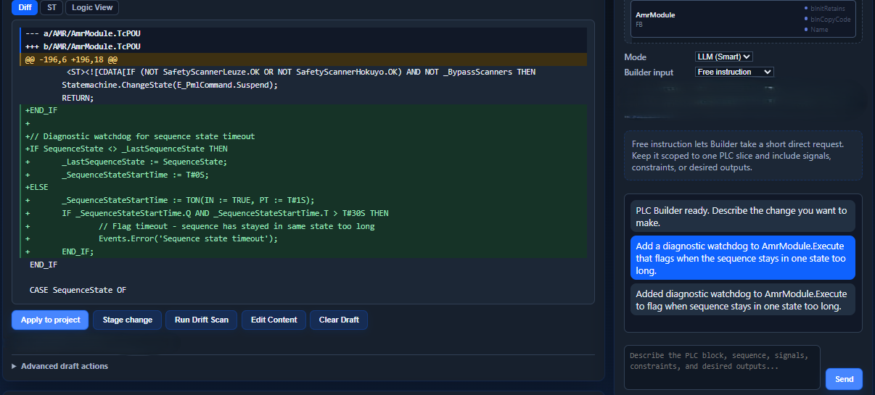Image resolution: width=875 pixels, height=395 pixels.
Task: Click Apply to project button
Action: 50,320
